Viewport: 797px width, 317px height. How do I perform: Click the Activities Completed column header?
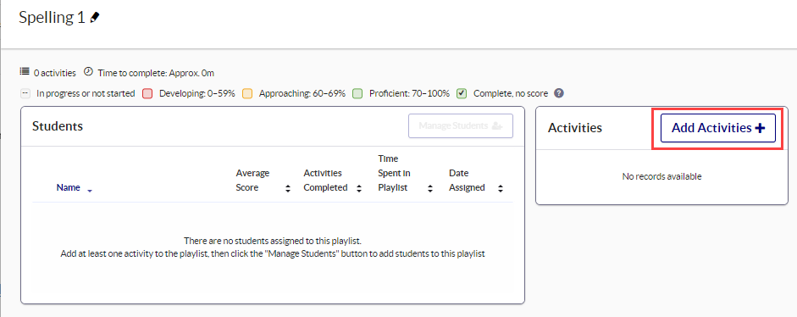point(325,181)
